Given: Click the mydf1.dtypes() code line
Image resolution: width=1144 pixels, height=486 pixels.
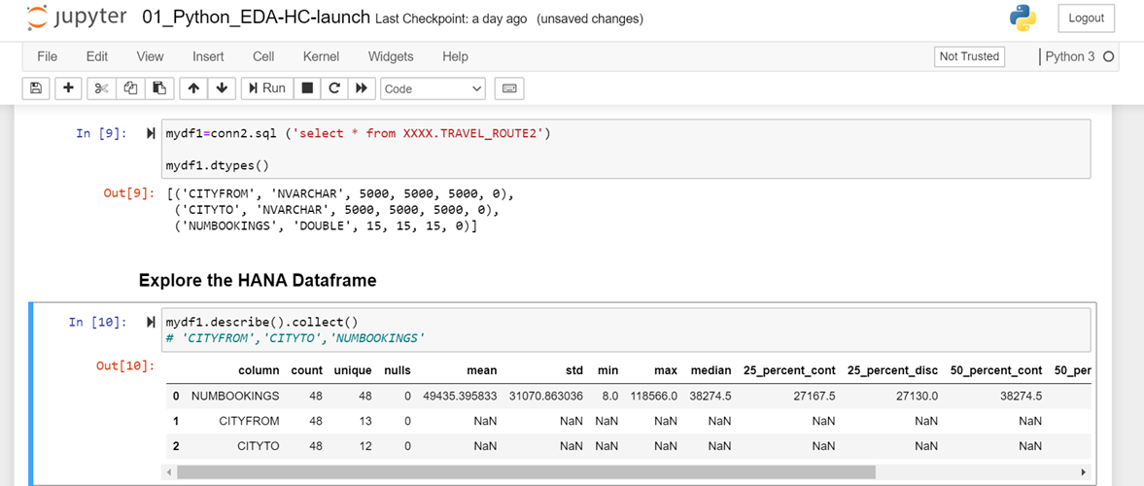Looking at the screenshot, I should (x=218, y=165).
